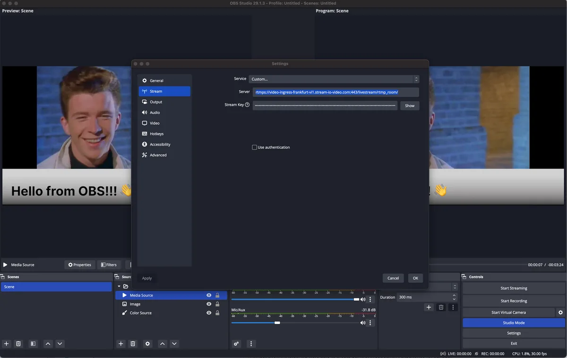Screen dimensions: 567x358
Task: Click Start Recording in Controls
Action: point(514,301)
